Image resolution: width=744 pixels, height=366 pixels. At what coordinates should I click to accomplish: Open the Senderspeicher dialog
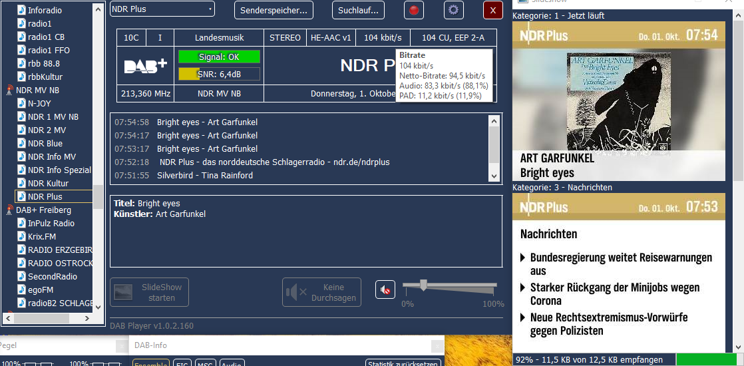274,10
